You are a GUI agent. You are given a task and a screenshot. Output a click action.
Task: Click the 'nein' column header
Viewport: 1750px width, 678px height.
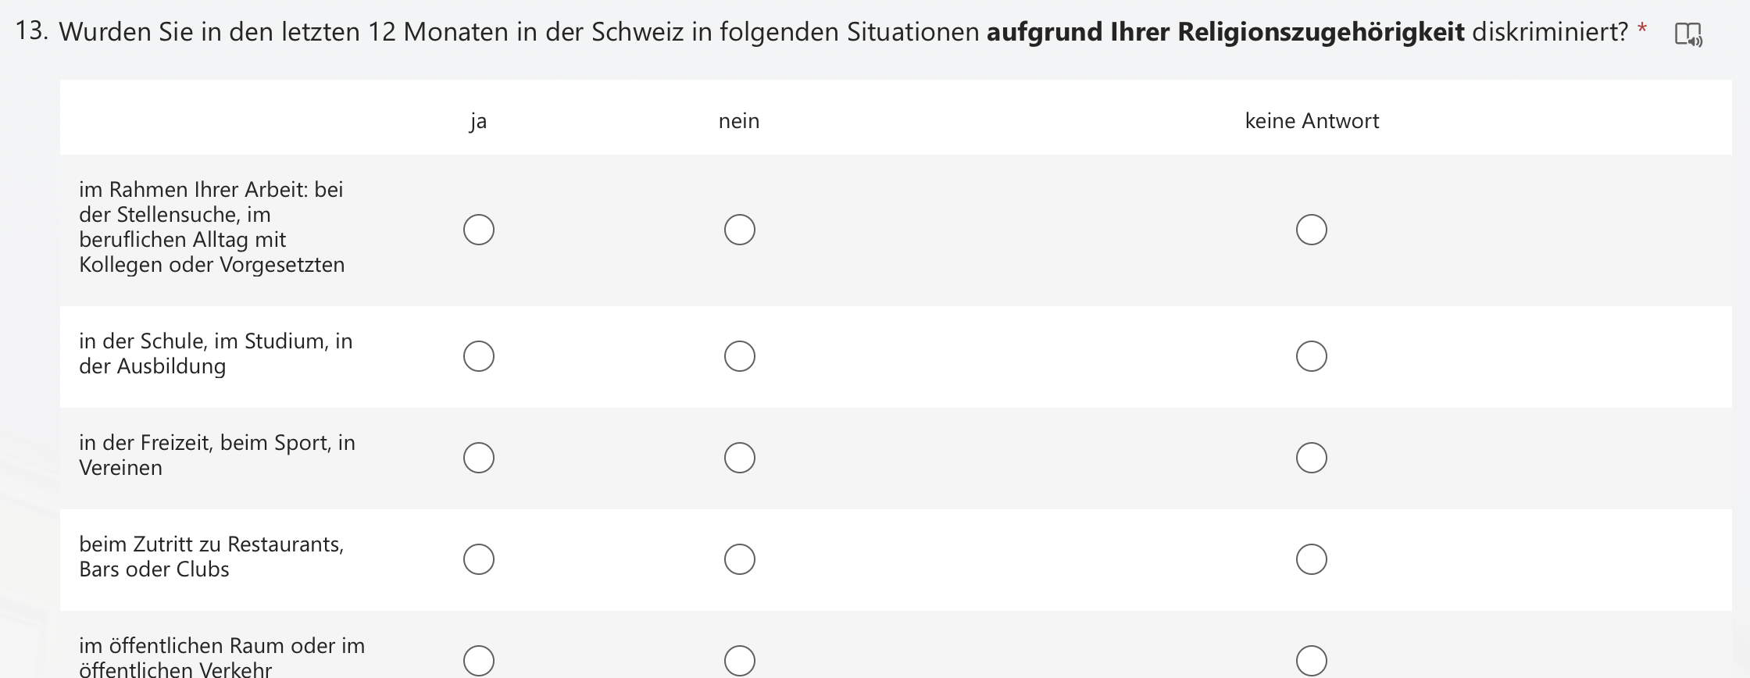pyautogui.click(x=739, y=121)
